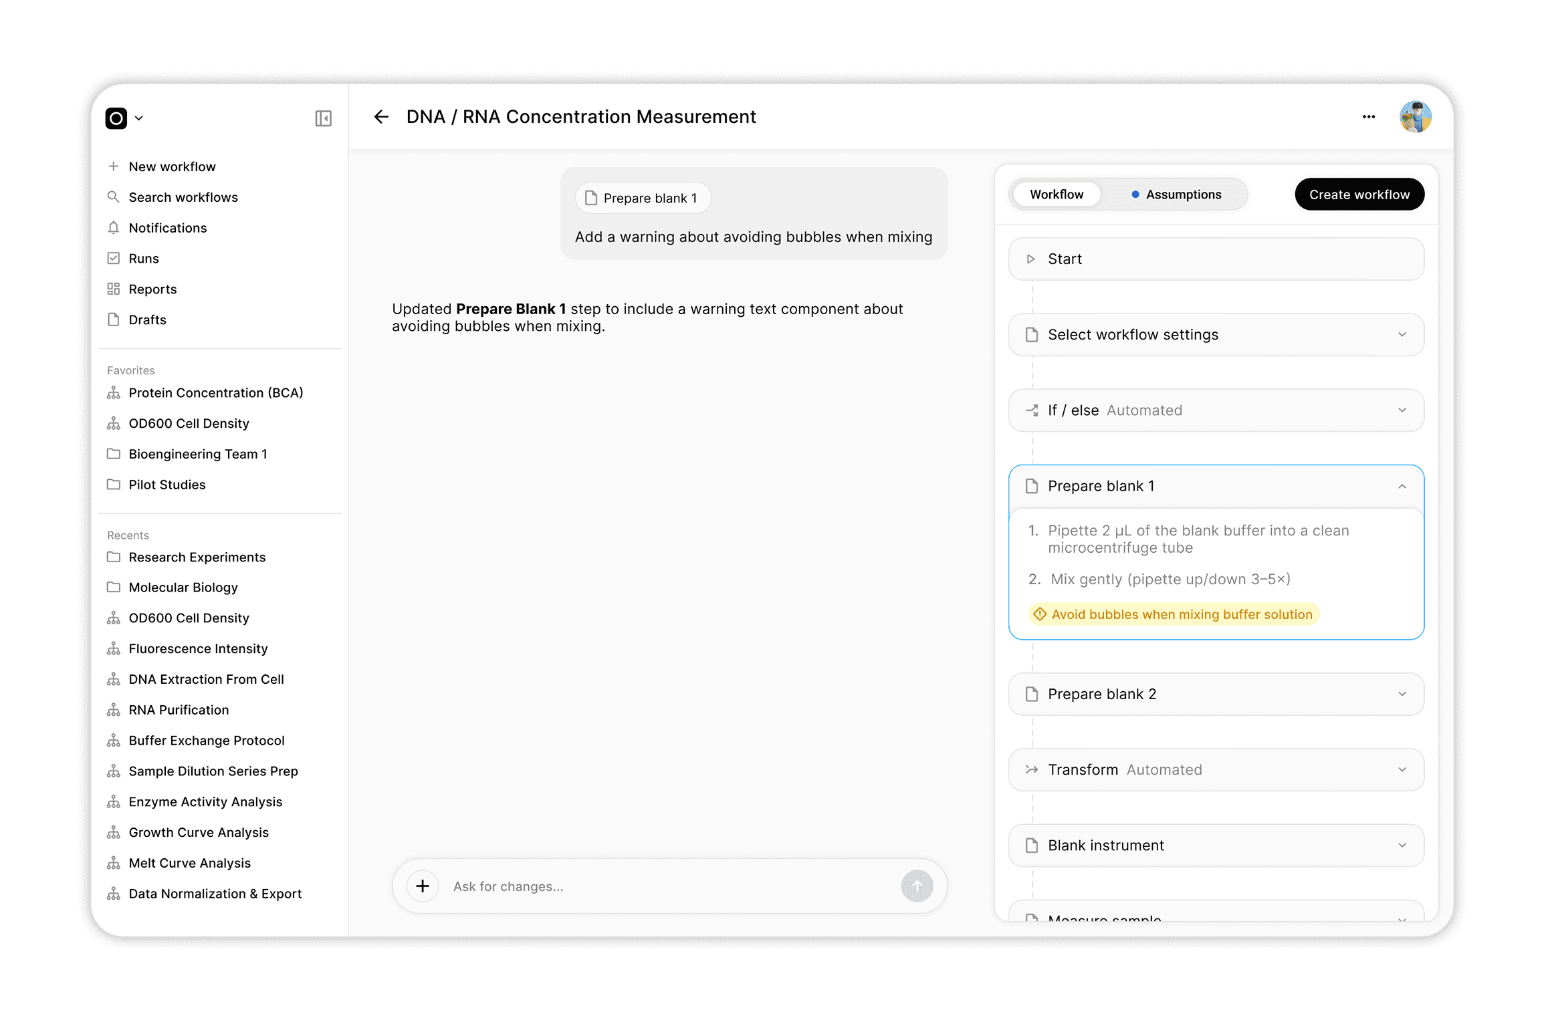Open Notifications bell item
The height and width of the screenshot is (1020, 1544).
[x=167, y=228]
